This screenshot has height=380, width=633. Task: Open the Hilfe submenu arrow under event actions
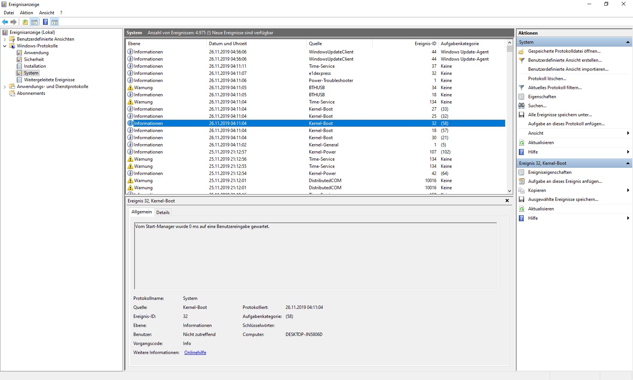coord(628,218)
